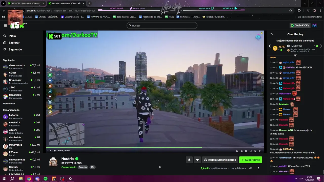Open the StreamElements bookmark
Viewport: 324px width, 182px height.
coord(72,17)
